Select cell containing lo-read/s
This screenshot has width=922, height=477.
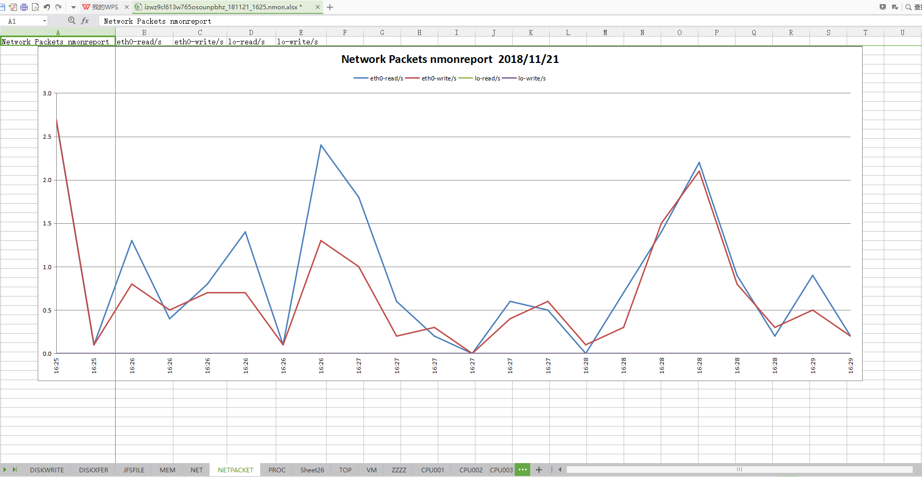pyautogui.click(x=251, y=42)
